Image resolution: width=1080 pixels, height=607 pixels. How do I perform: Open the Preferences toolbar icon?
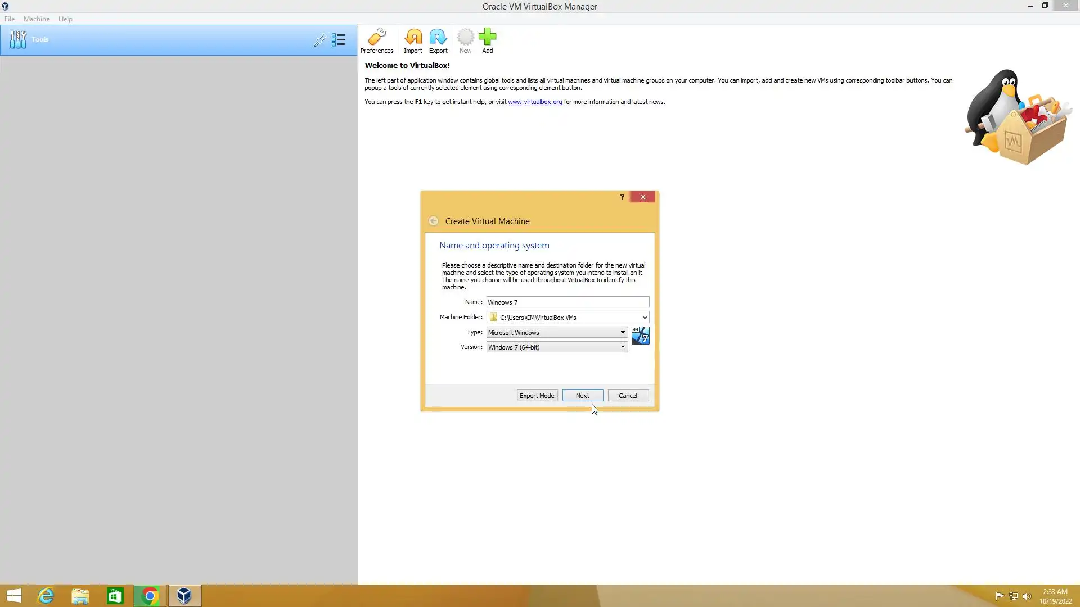(376, 40)
